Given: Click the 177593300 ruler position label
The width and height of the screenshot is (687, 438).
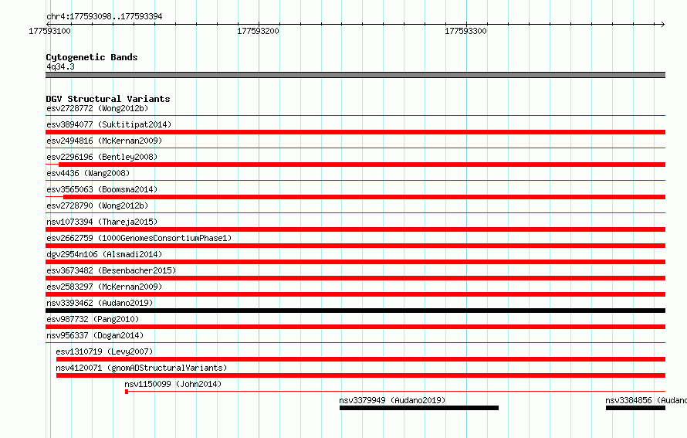Looking at the screenshot, I should click(465, 31).
